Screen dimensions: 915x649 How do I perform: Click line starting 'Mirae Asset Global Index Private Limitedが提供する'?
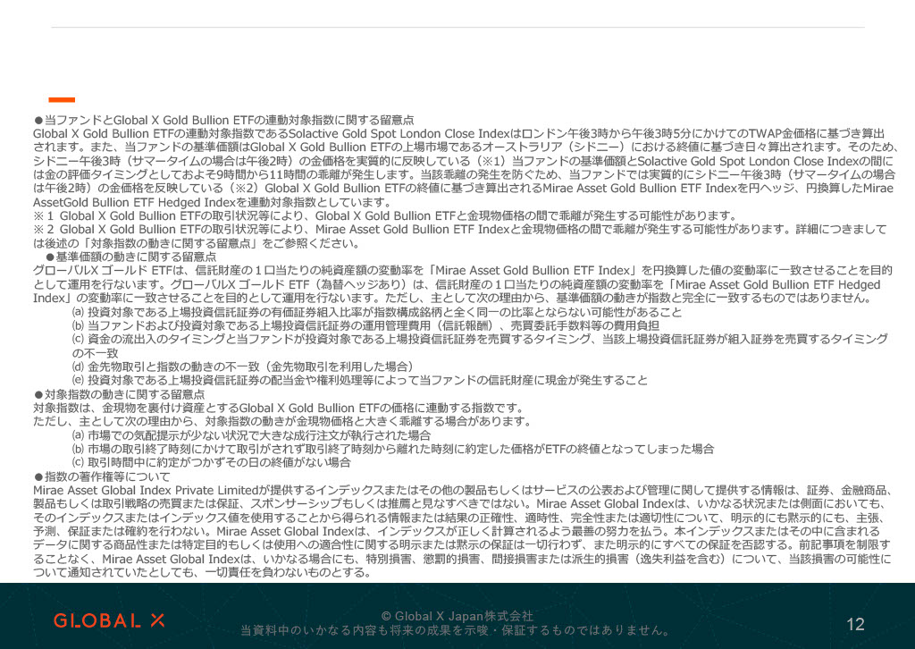464,490
